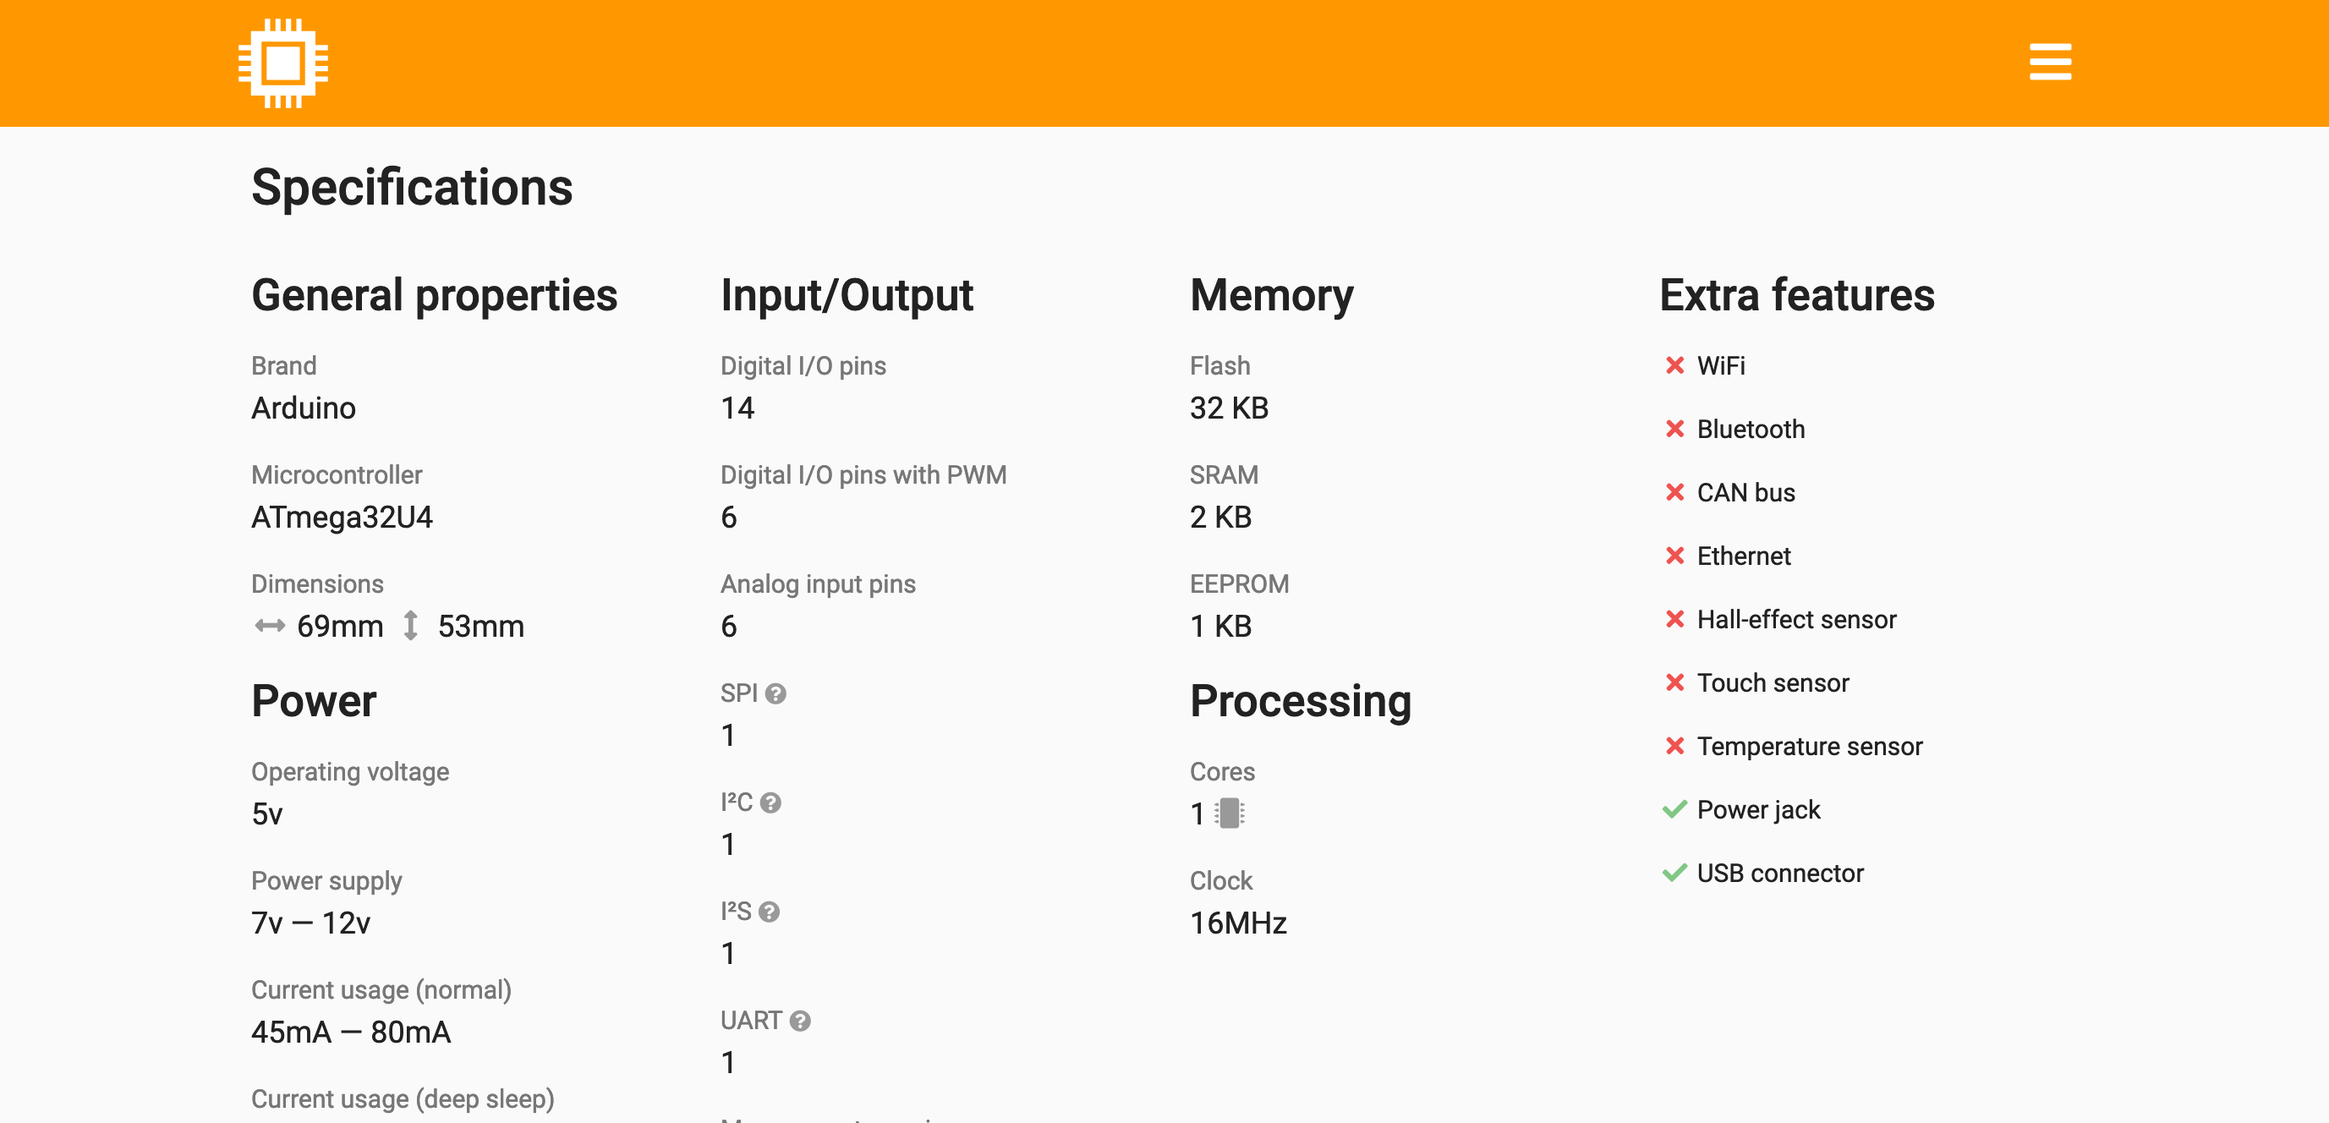Click the I²S help question mark icon
The width and height of the screenshot is (2329, 1123).
(770, 912)
